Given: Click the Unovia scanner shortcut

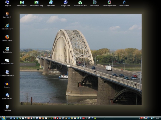Looking at the screenshot, I should (124, 2).
